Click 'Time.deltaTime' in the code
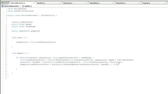168x94 pixels. pyautogui.click(x=125, y=60)
